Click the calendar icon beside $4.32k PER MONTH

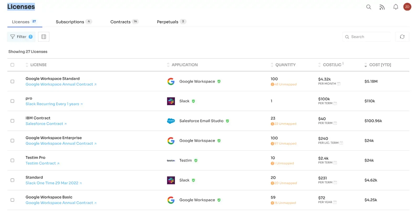click(339, 84)
